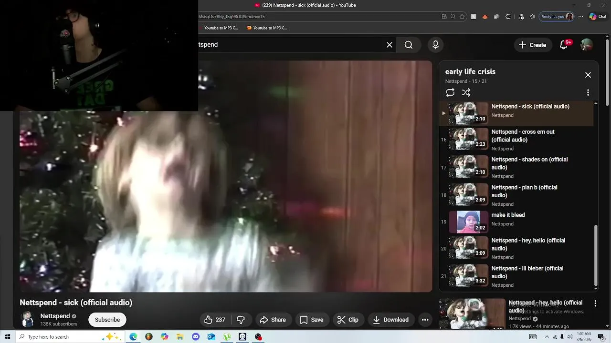
Task: Open playlist panel three-dot options menu
Action: [x=588, y=92]
